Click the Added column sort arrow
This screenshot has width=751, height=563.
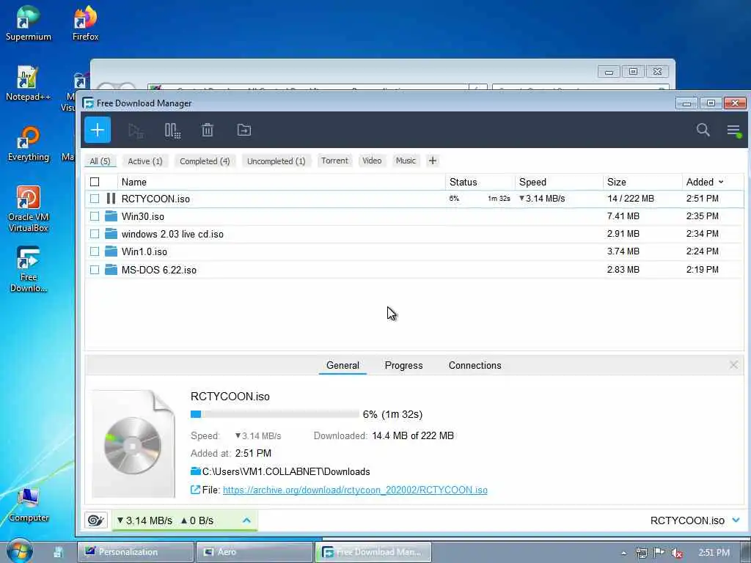[721, 182]
